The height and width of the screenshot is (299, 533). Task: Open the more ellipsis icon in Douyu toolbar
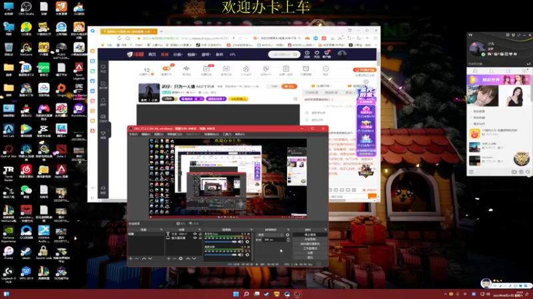(x=326, y=69)
